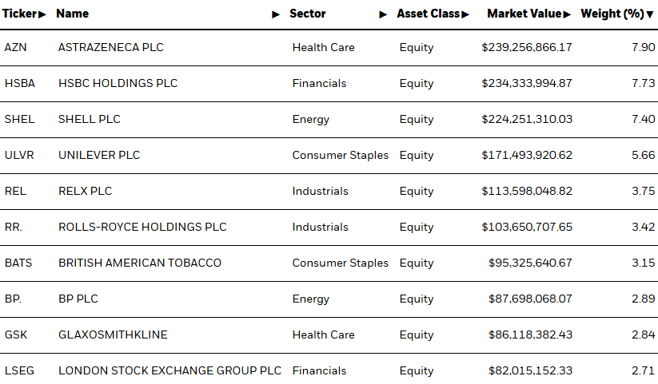Sort holdings by Asset Class arrow
This screenshot has width=658, height=384.
(465, 14)
